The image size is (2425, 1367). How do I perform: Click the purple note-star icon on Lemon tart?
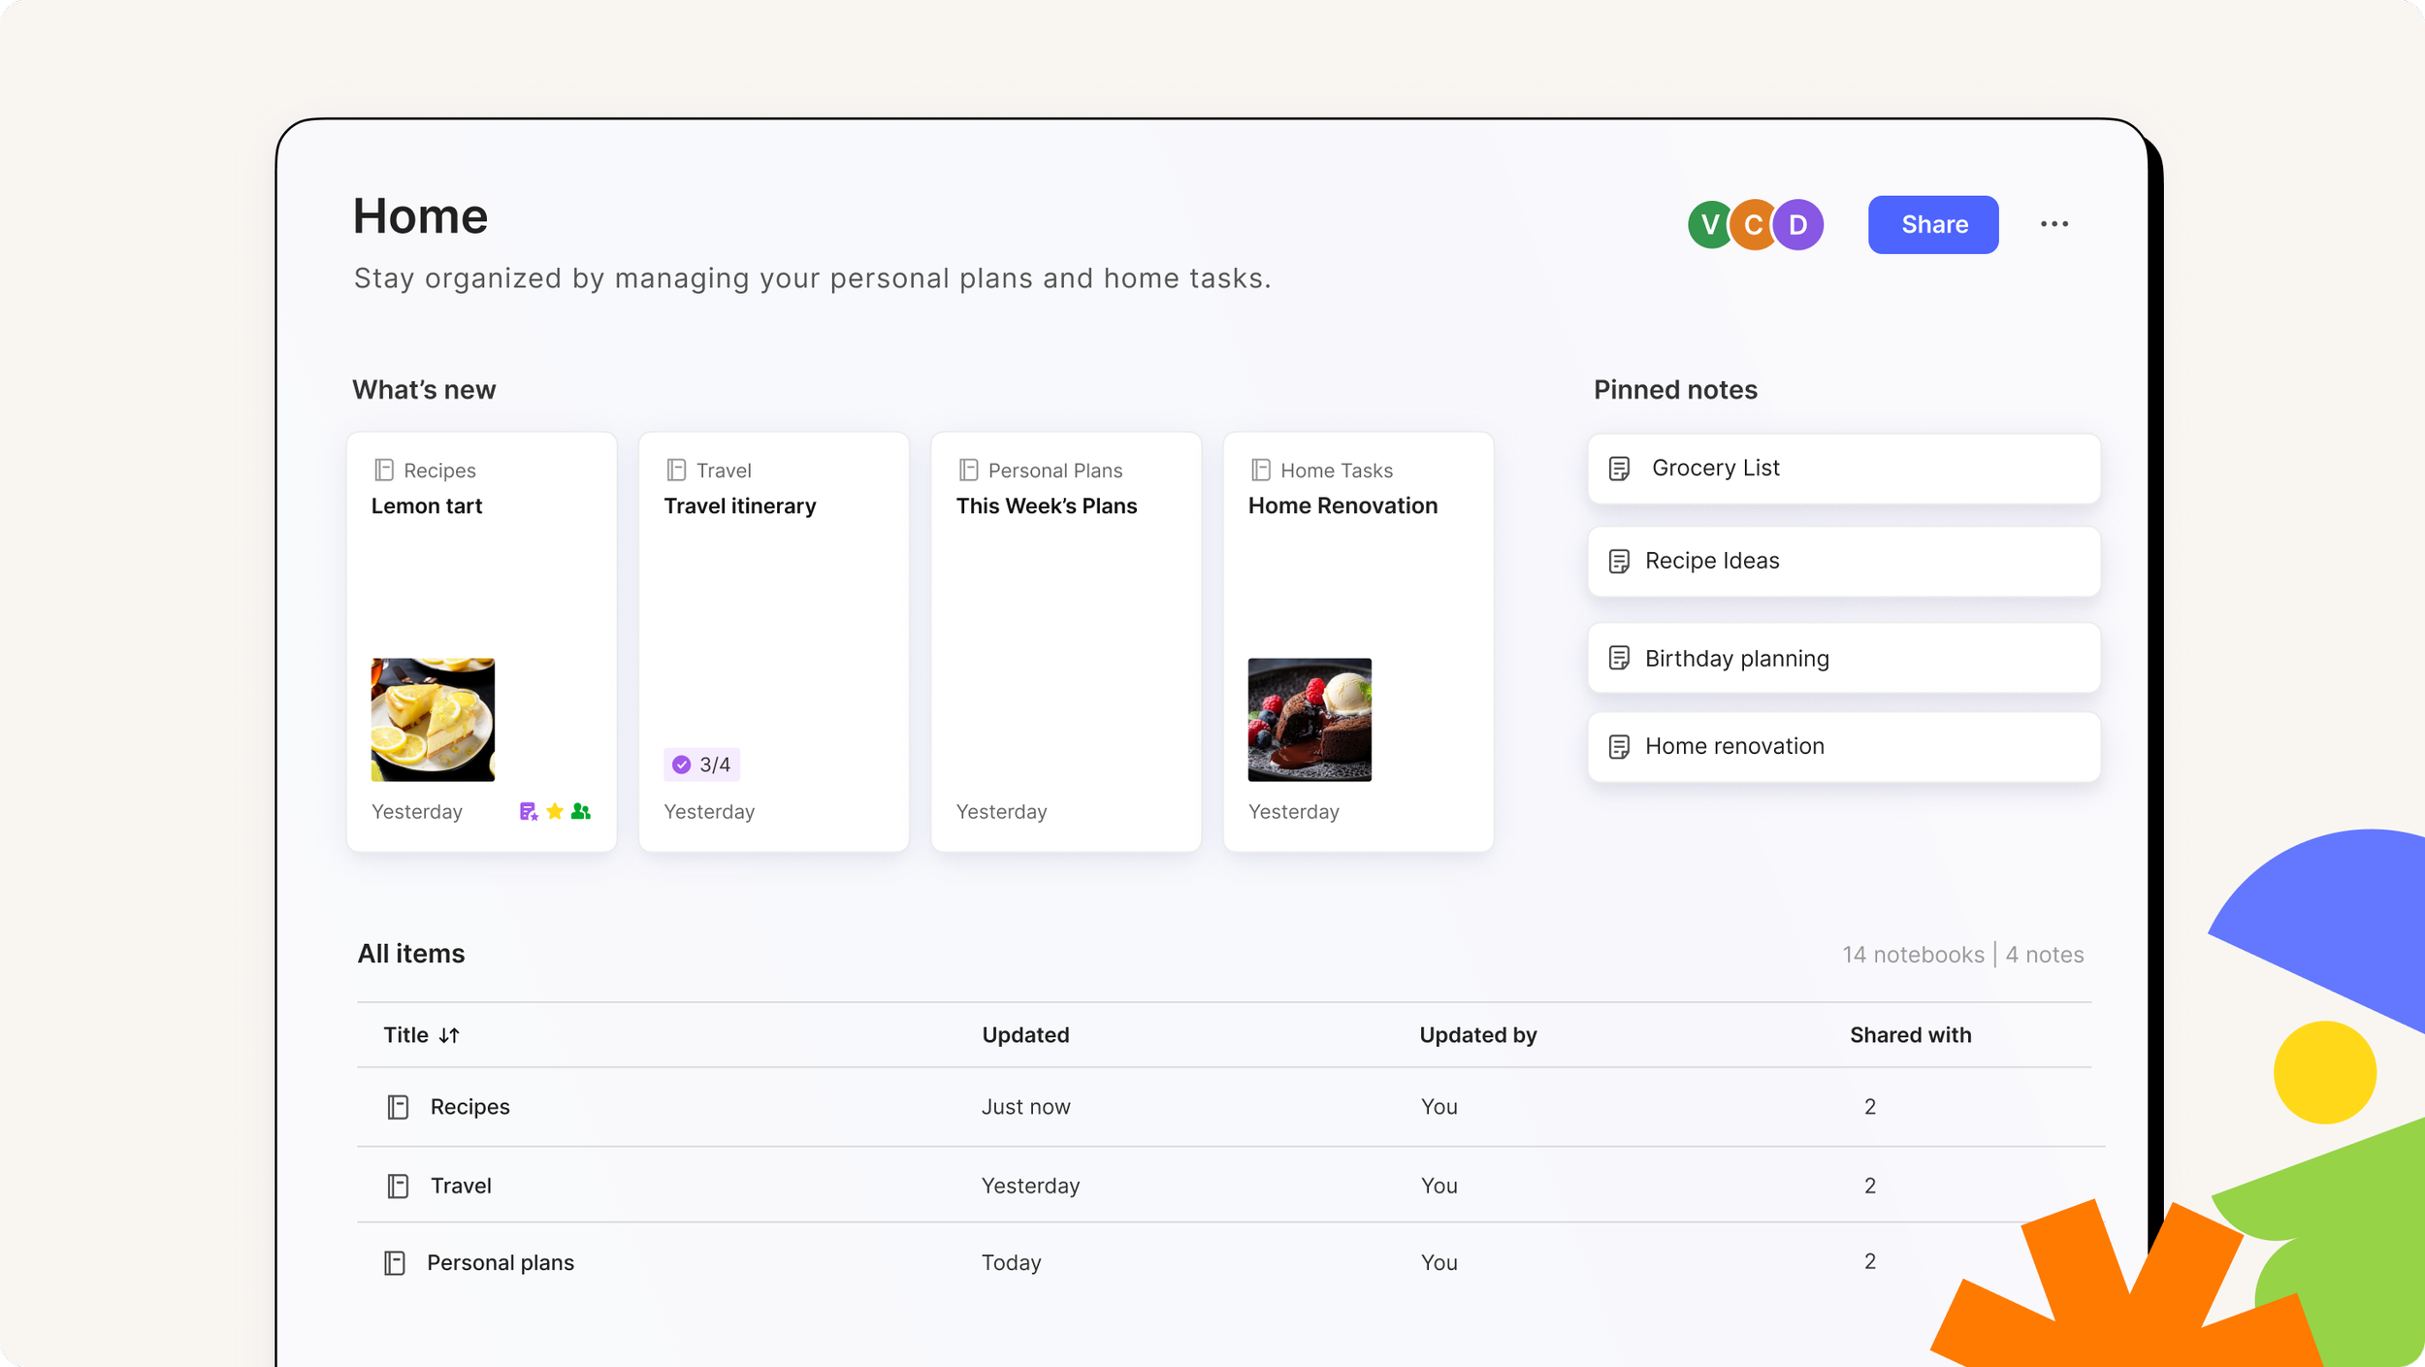[528, 811]
